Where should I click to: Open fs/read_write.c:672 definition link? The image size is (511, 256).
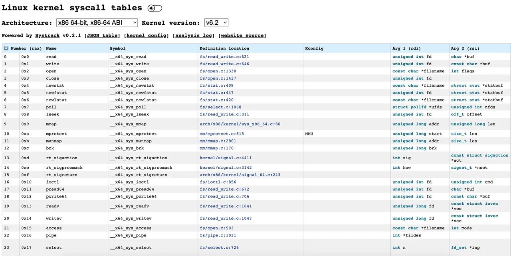(x=224, y=189)
